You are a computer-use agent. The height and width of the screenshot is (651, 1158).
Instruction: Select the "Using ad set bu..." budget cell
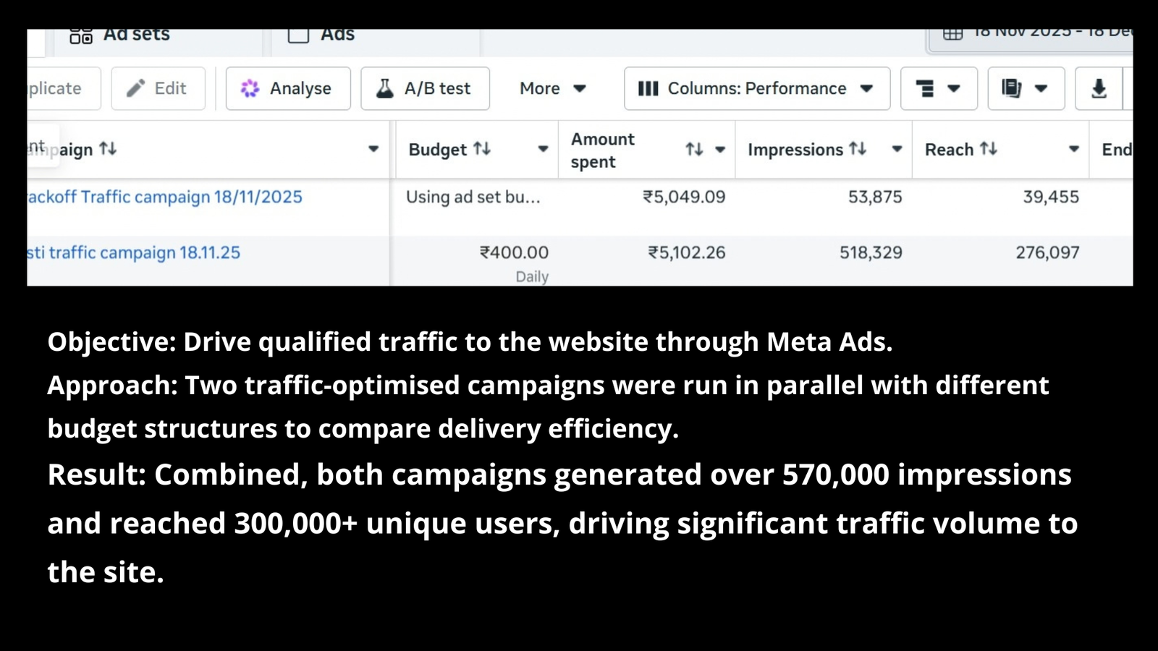[x=473, y=197]
